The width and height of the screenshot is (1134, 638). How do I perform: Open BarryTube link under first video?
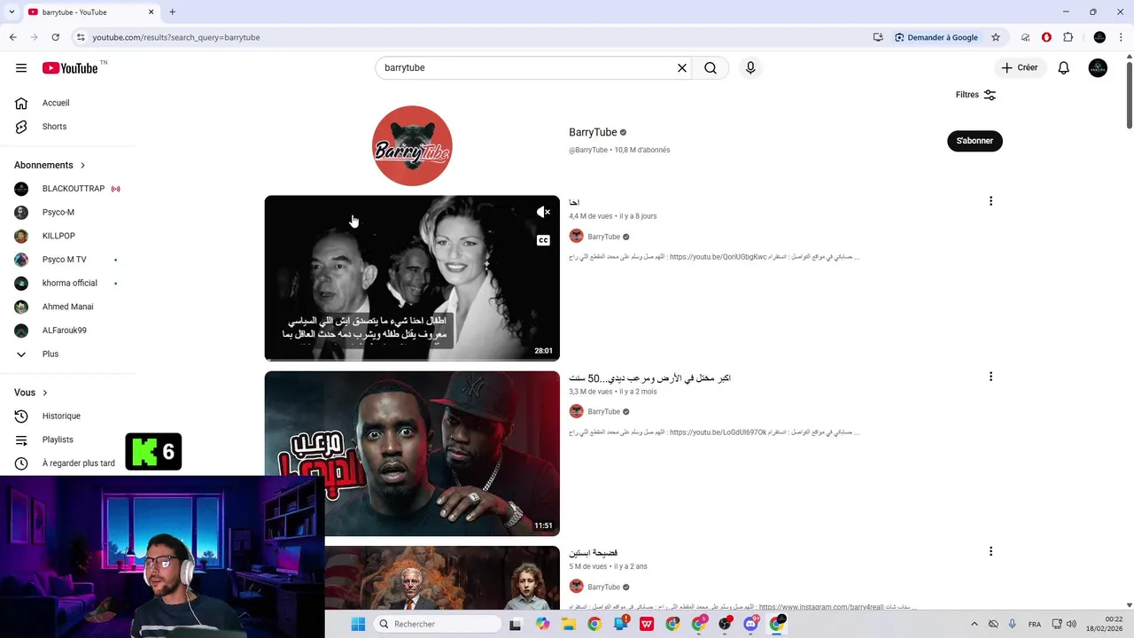coord(603,237)
